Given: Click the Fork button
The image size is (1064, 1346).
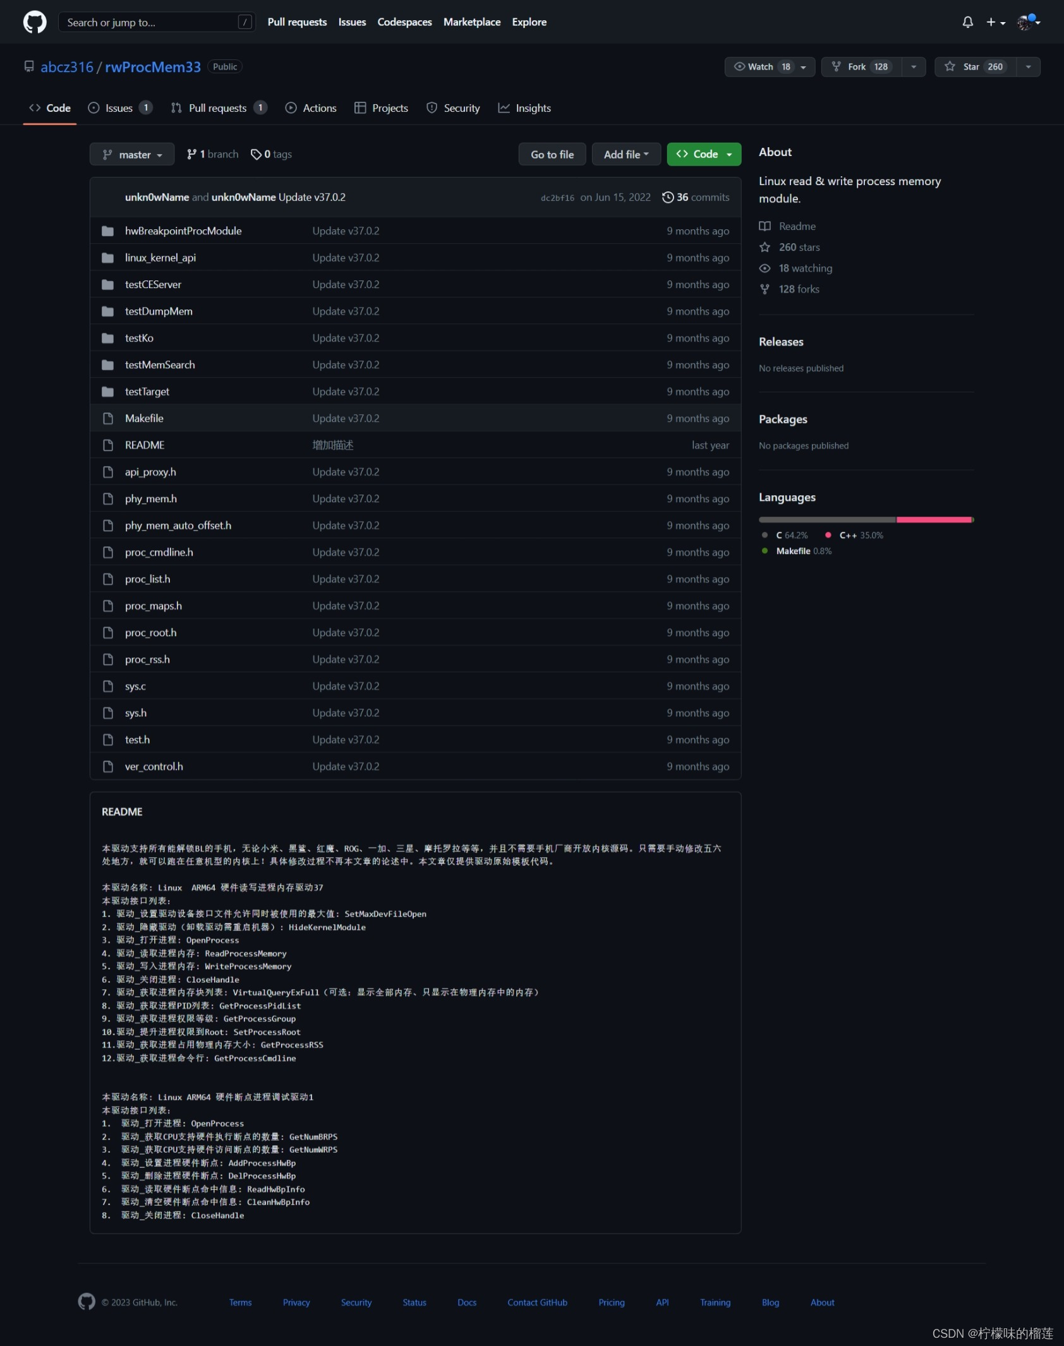Looking at the screenshot, I should 861,66.
